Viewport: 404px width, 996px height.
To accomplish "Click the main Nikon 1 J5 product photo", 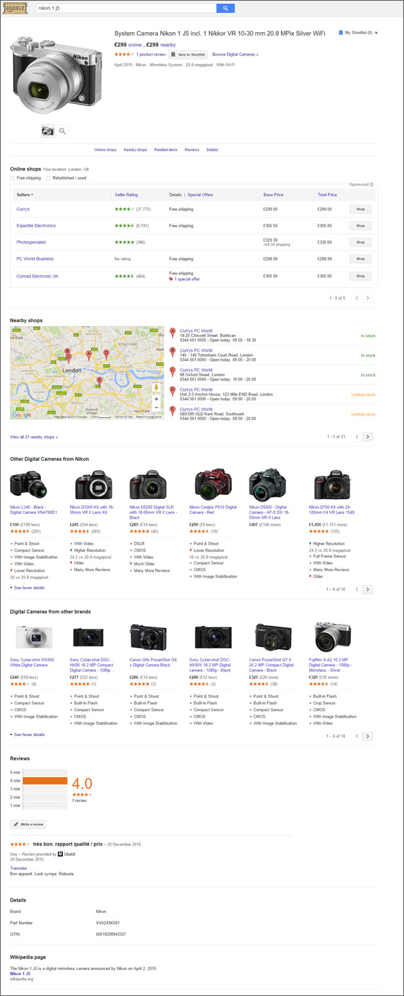I will pos(56,74).
